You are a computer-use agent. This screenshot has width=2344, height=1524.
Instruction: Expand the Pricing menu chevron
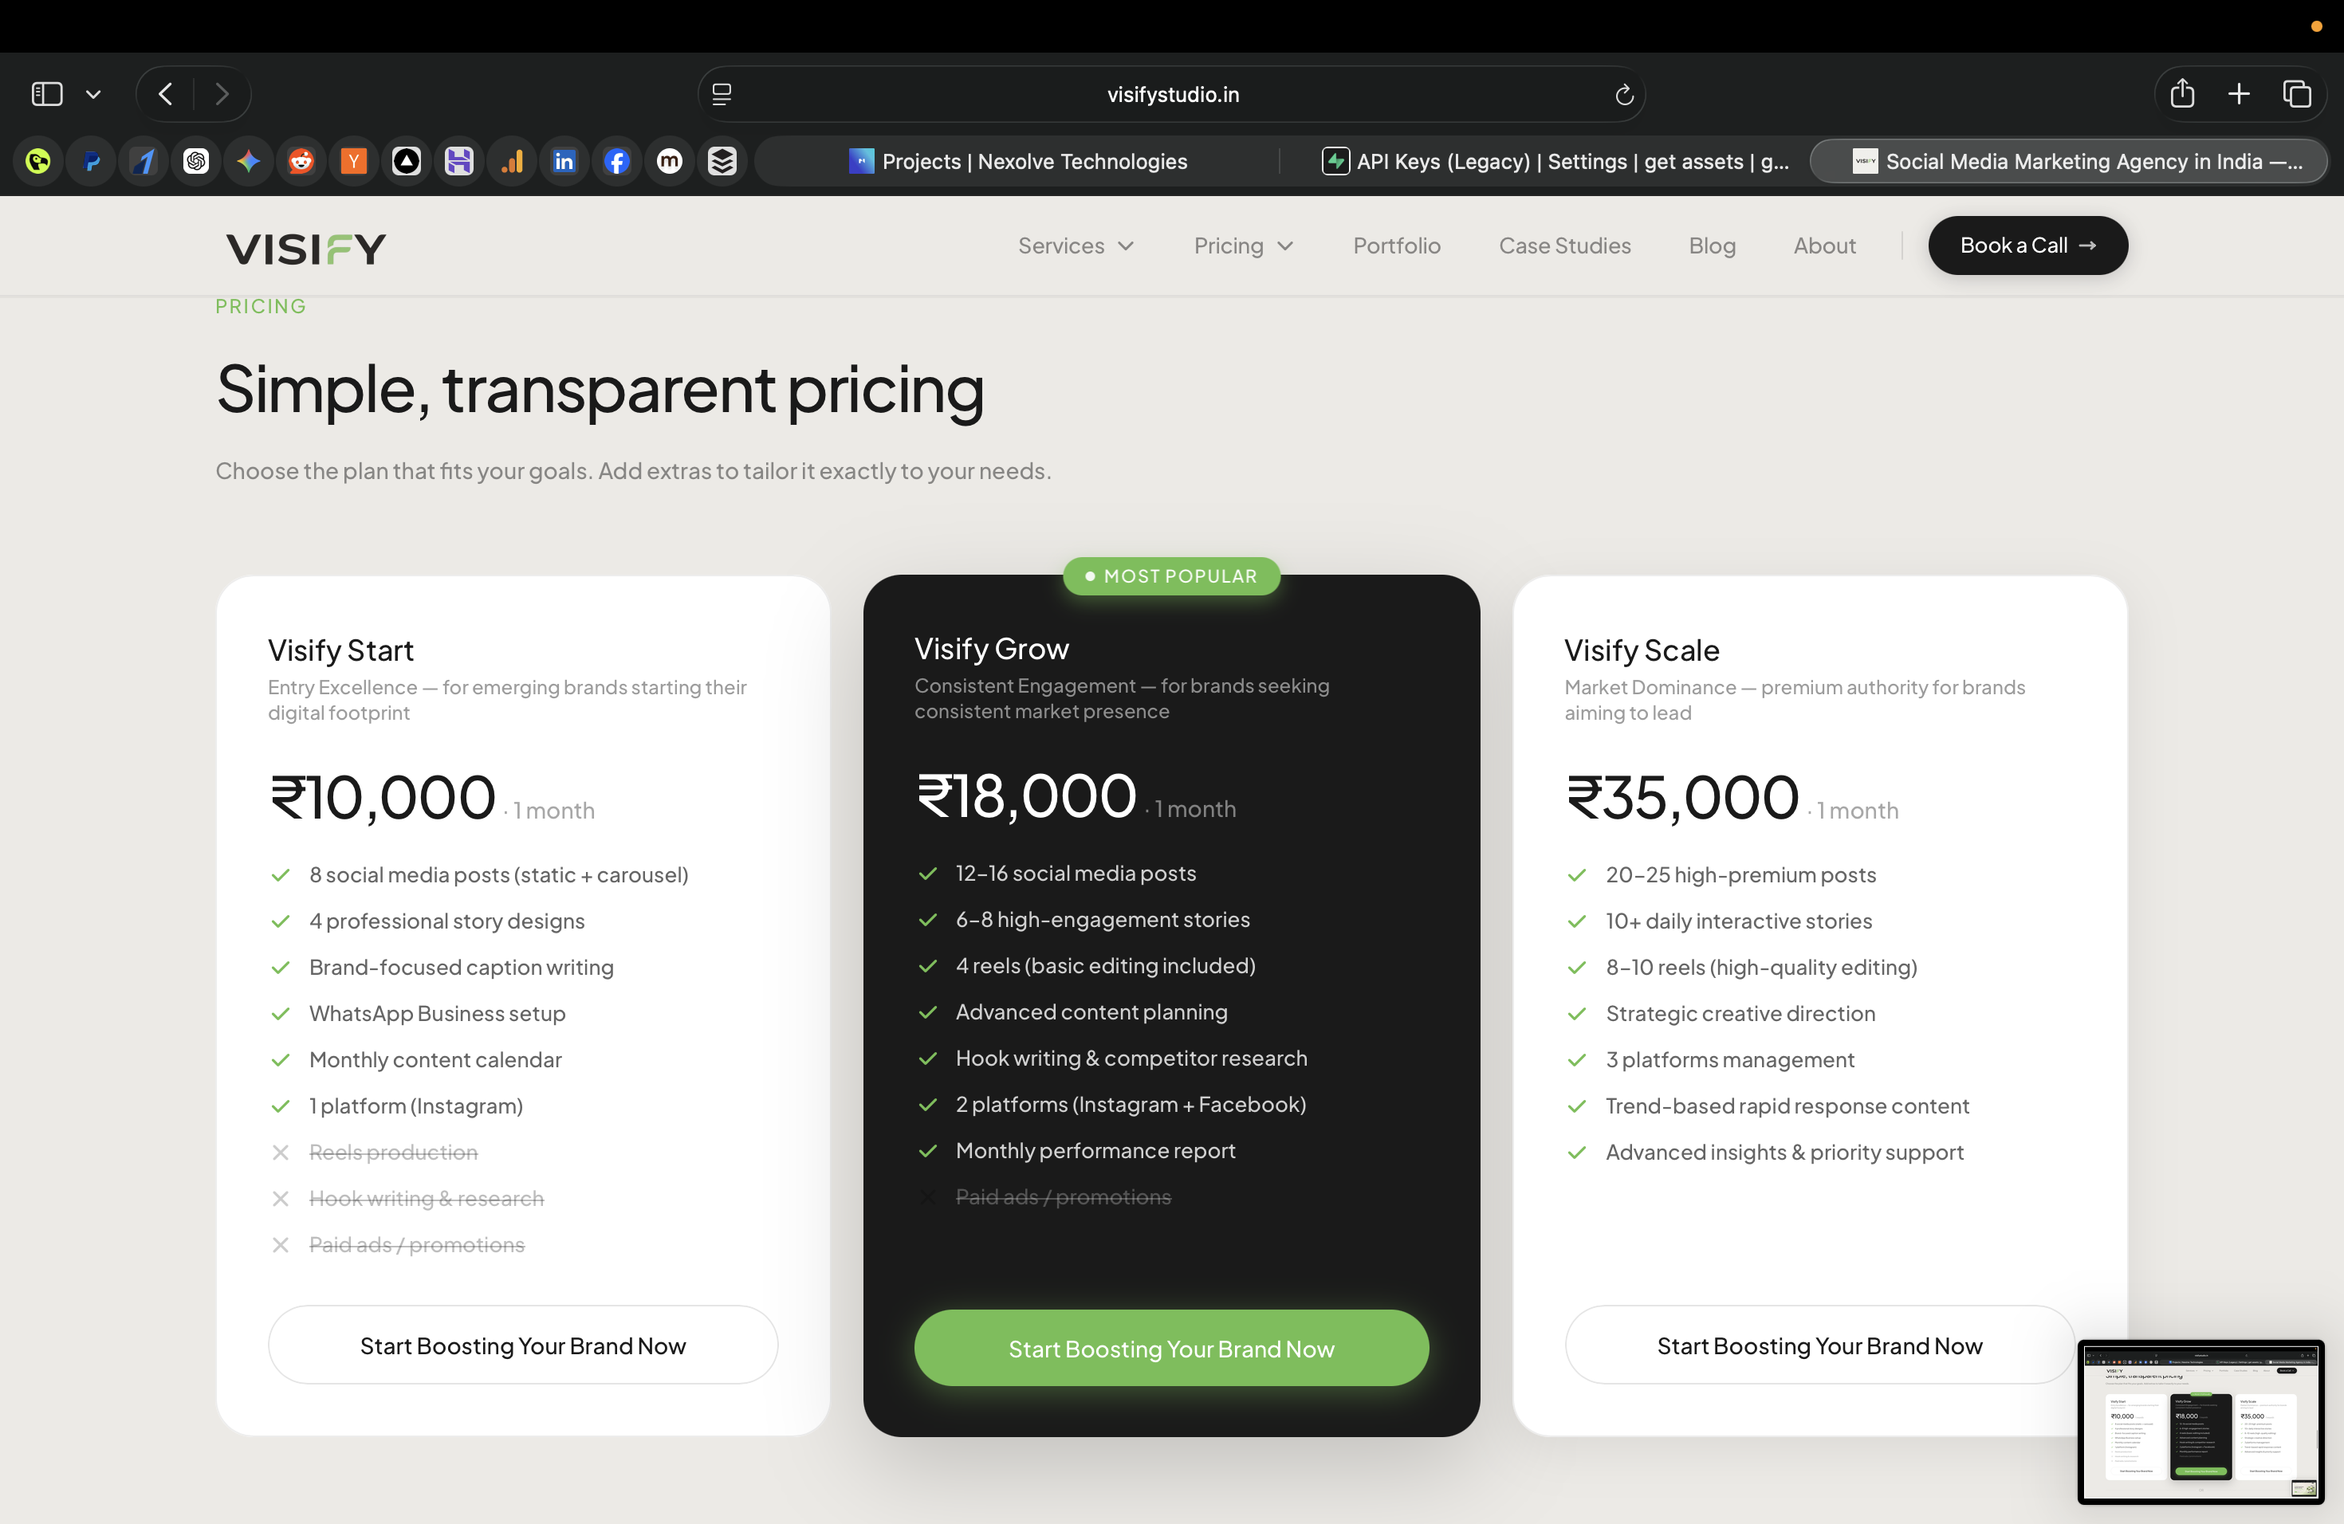(1285, 246)
